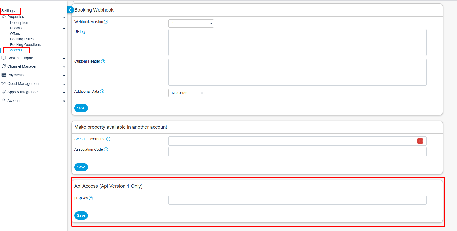The image size is (457, 231).
Task: Save the Booking Webhook settings
Action: coord(81,108)
